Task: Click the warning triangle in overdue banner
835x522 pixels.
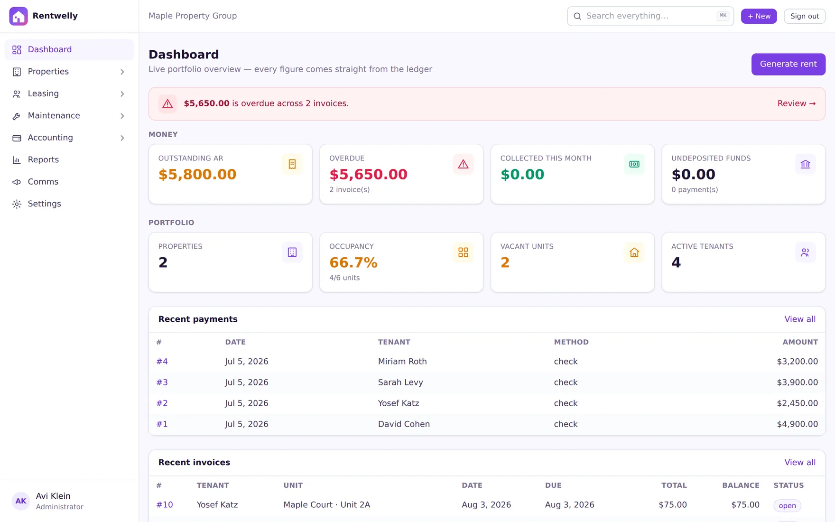Action: pyautogui.click(x=167, y=104)
